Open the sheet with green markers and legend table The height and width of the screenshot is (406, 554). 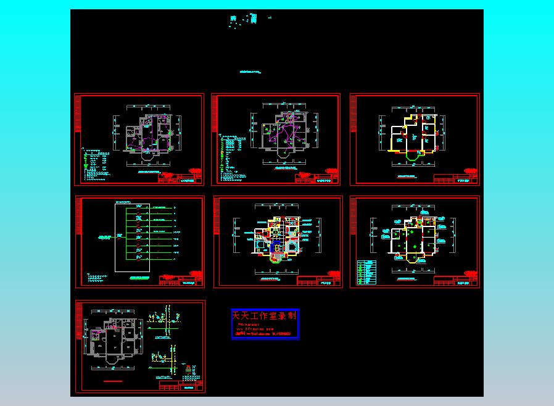pyautogui.click(x=415, y=242)
